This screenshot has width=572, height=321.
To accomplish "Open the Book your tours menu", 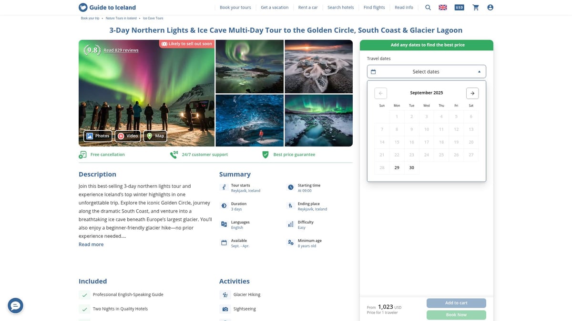I will 235,8.
